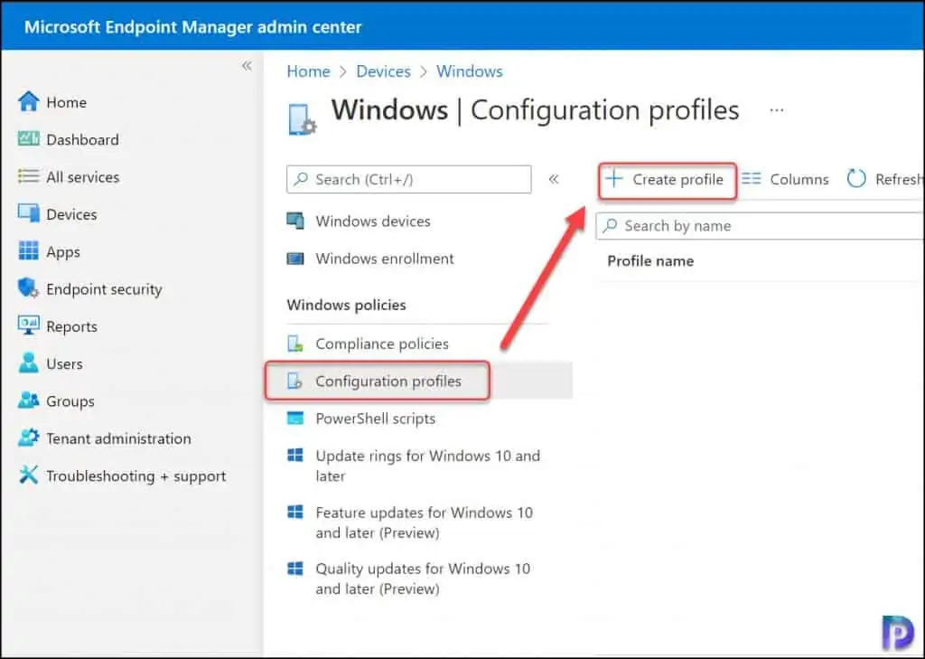925x659 pixels.
Task: Select Troubleshooting + support
Action: click(136, 475)
